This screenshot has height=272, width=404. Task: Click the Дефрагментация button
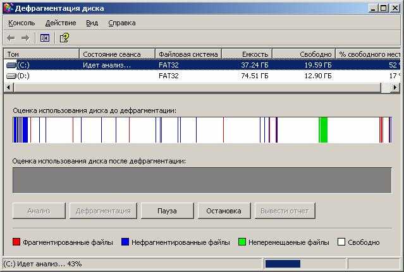pyautogui.click(x=103, y=211)
